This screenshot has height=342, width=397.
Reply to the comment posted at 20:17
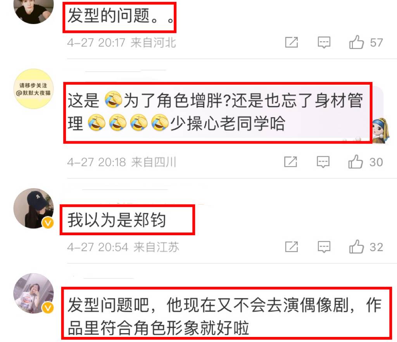pyautogui.click(x=324, y=42)
